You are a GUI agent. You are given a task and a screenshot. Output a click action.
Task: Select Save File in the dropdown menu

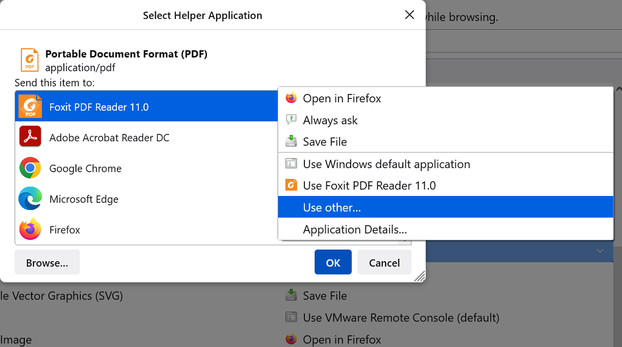446,142
